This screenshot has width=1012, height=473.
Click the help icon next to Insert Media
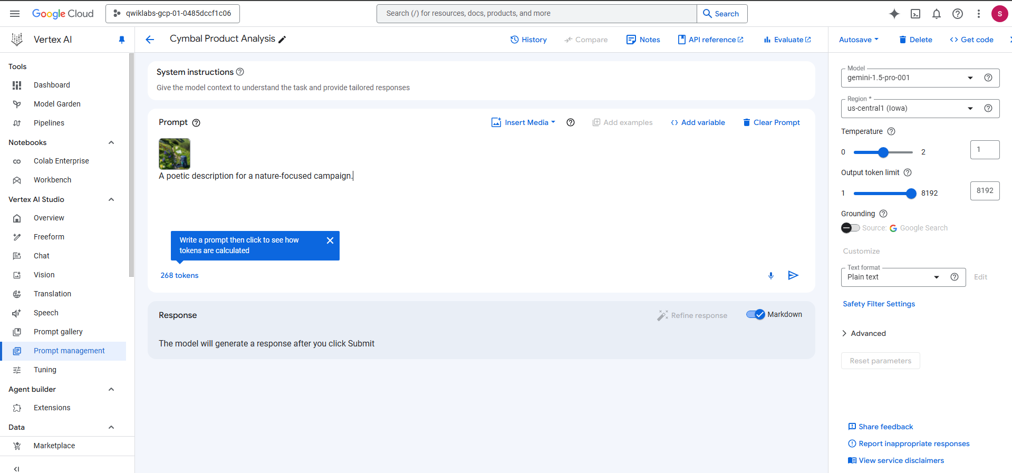click(571, 122)
